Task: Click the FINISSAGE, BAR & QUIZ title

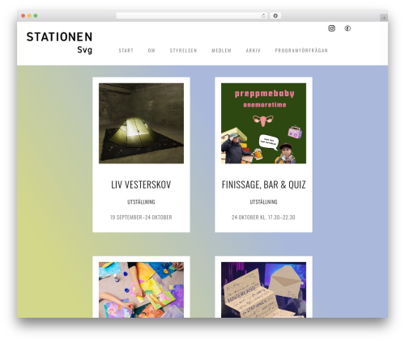Action: point(263,184)
